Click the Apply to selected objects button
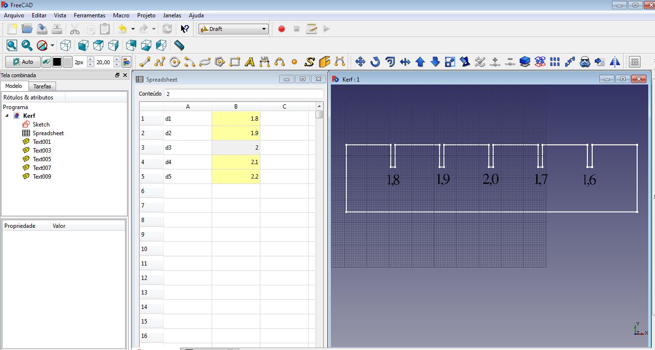 [127, 62]
